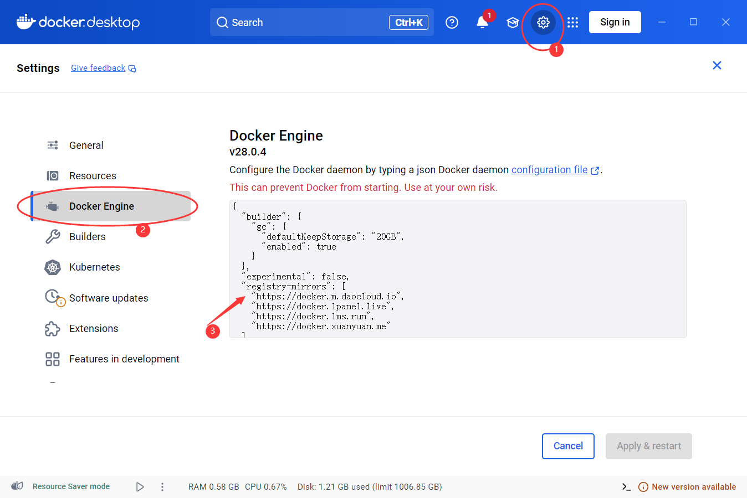The height and width of the screenshot is (498, 747).
Task: Click into the daemon JSON editor
Action: click(458, 268)
